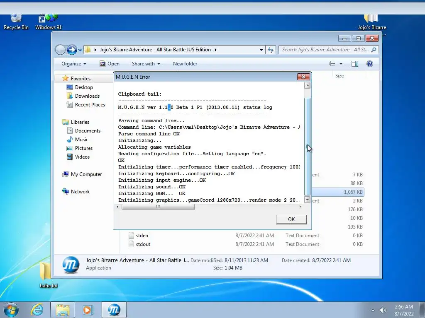Open the Organize menu
The height and width of the screenshot is (318, 425).
[74, 64]
